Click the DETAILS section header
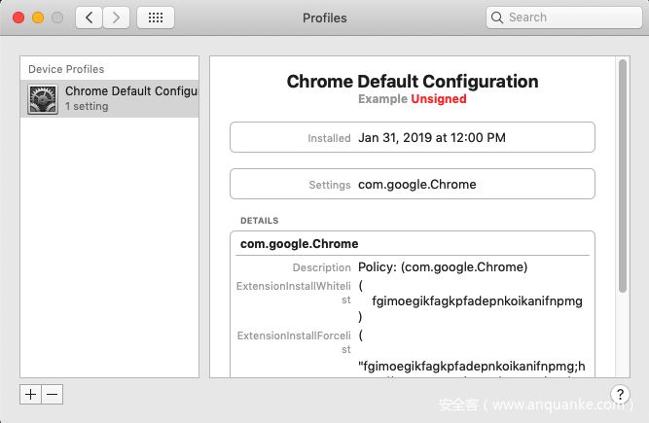This screenshot has width=649, height=423. coord(259,221)
